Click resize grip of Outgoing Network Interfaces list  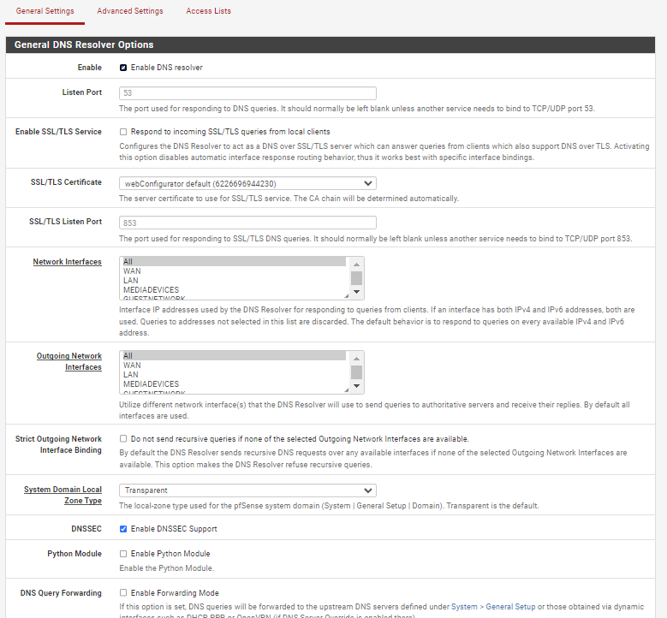click(x=347, y=389)
